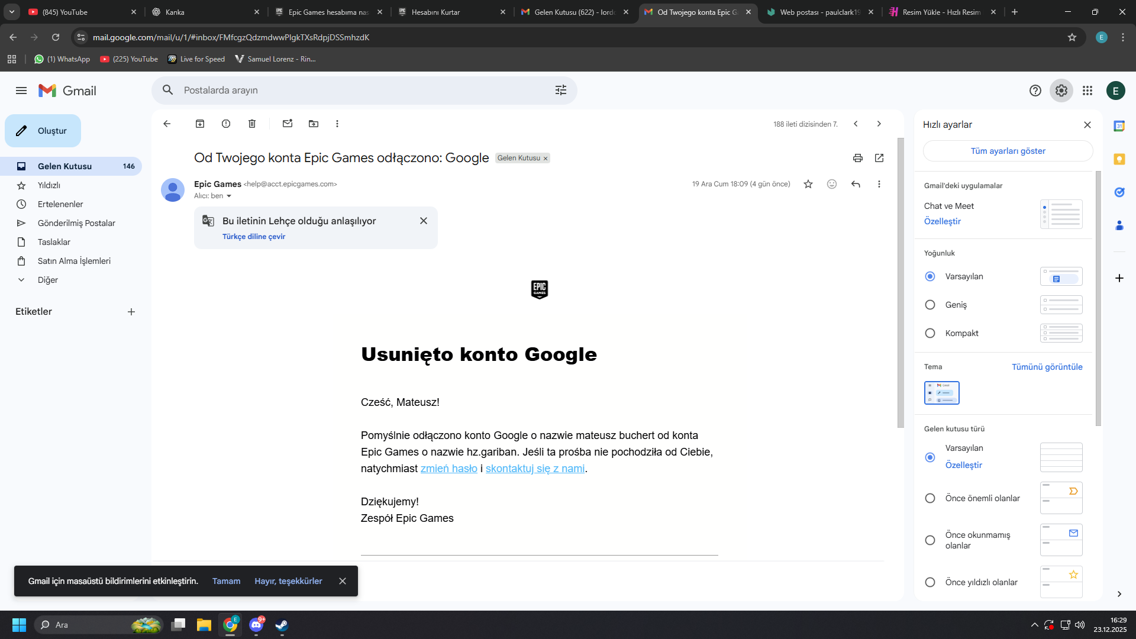This screenshot has height=639, width=1136.
Task: Go back to inbox with the arrow
Action: tap(167, 124)
